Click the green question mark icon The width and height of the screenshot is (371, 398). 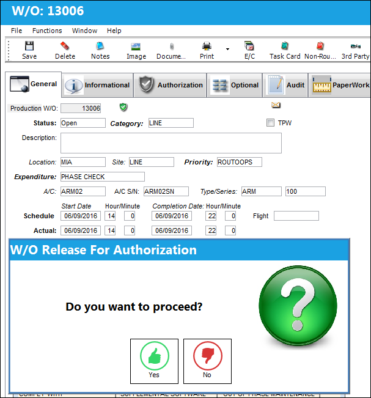[x=298, y=305]
